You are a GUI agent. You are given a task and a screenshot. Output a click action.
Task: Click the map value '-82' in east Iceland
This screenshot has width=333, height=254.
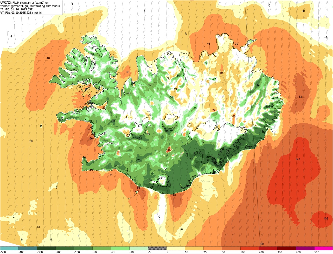click(258, 85)
